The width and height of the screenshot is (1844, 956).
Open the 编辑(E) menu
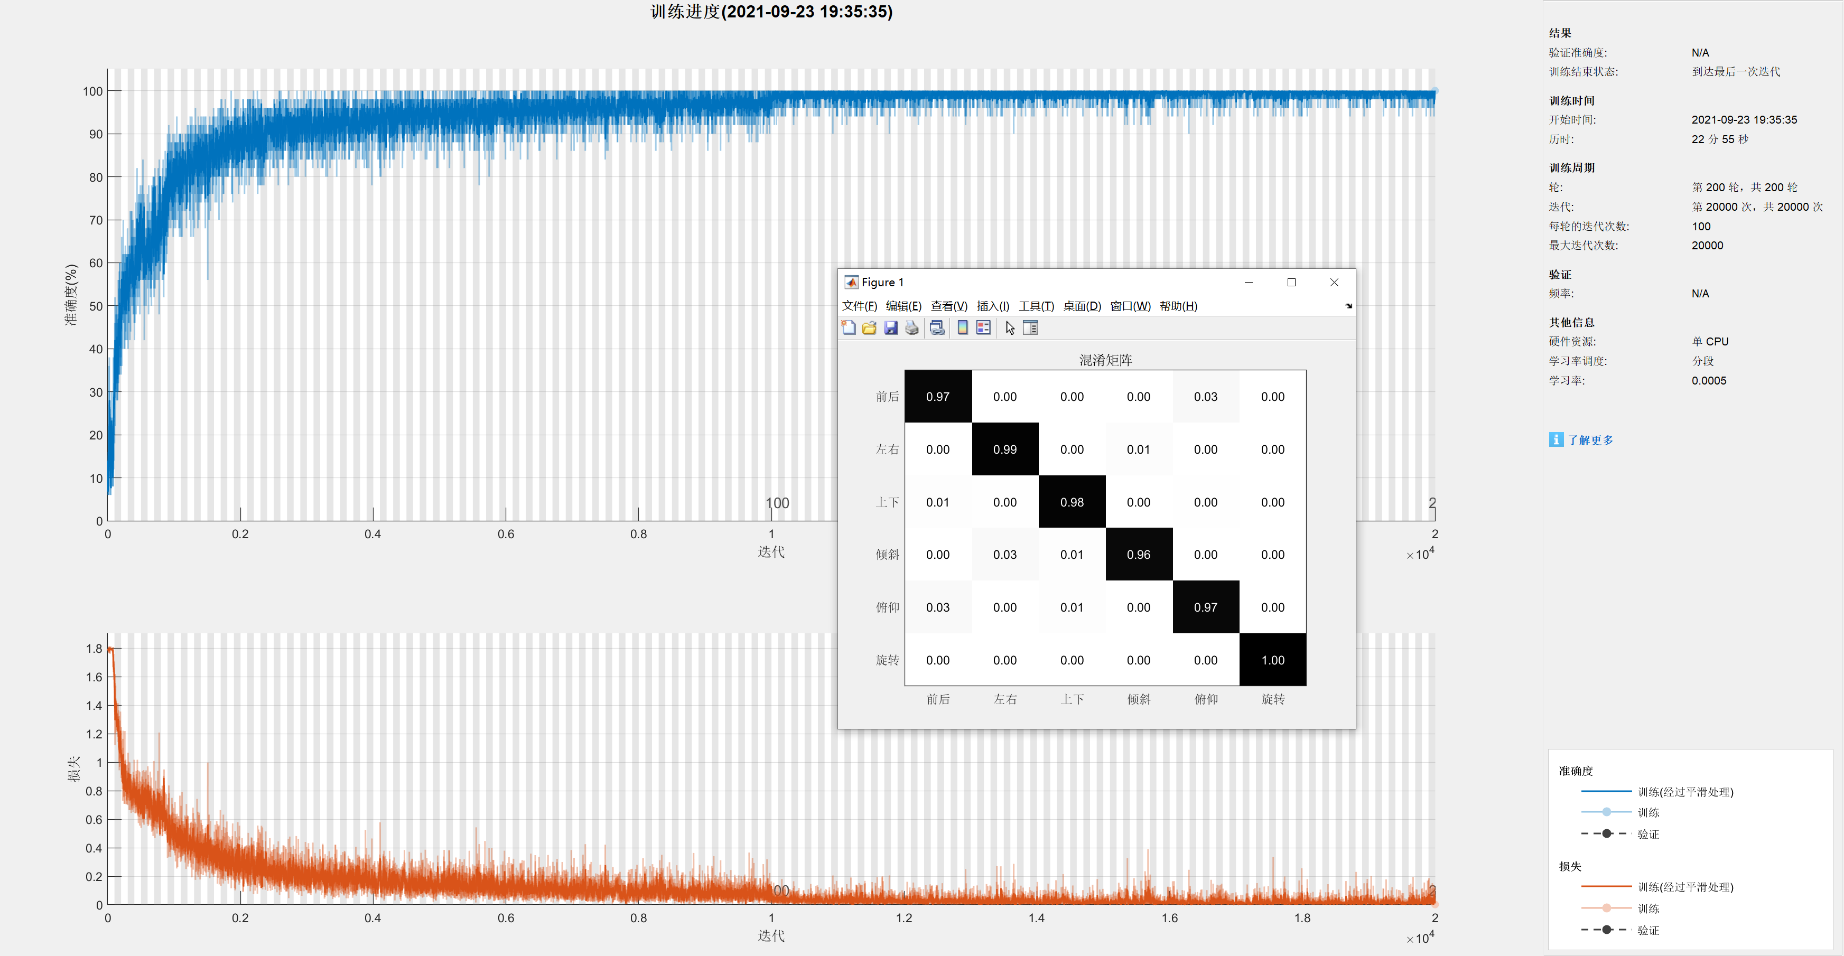pos(904,306)
